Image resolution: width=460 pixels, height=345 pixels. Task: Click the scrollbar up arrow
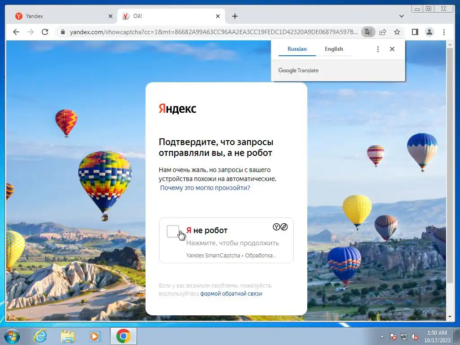click(450, 44)
